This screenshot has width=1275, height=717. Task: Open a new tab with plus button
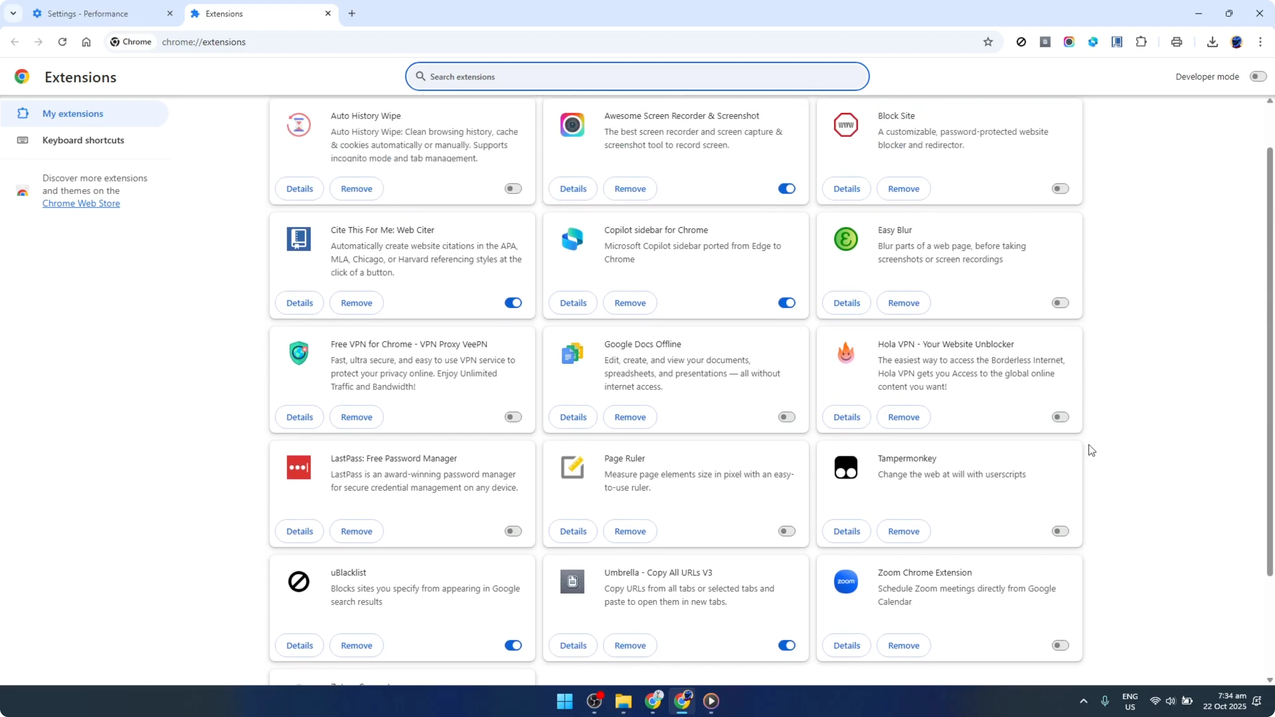pos(352,14)
